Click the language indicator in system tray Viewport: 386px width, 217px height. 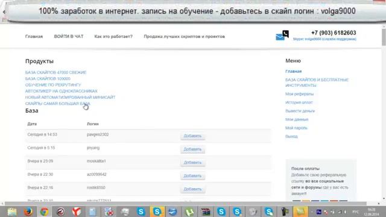pos(355,212)
